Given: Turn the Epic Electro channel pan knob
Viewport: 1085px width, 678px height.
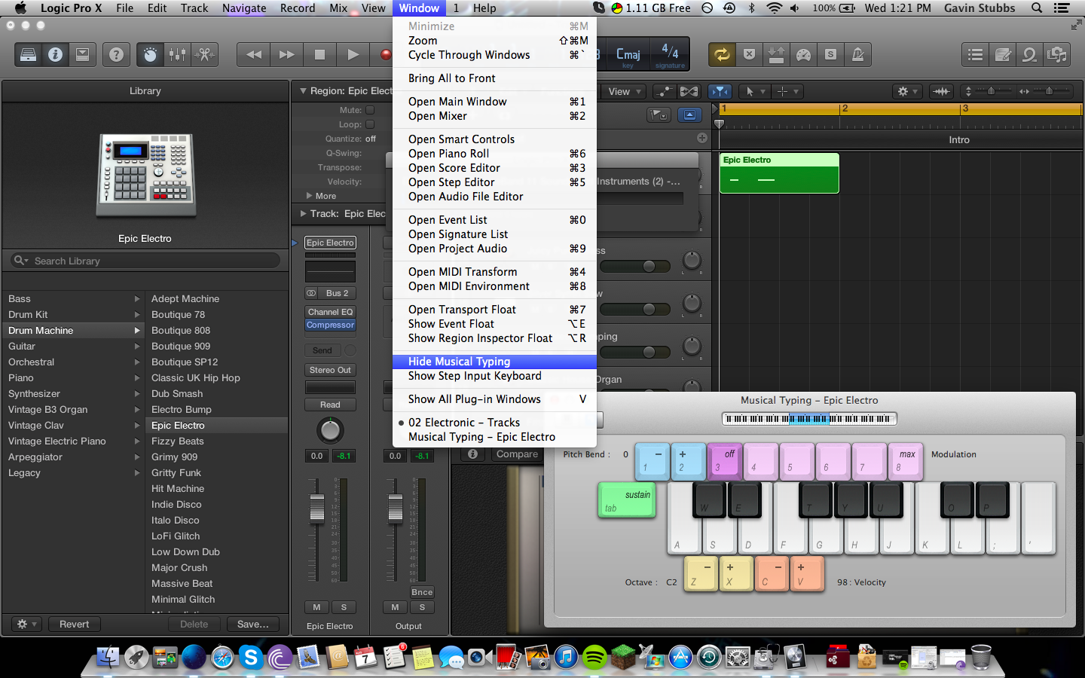Looking at the screenshot, I should coord(330,431).
